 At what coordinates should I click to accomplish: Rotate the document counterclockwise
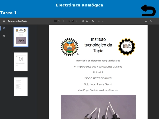(x=87, y=21)
